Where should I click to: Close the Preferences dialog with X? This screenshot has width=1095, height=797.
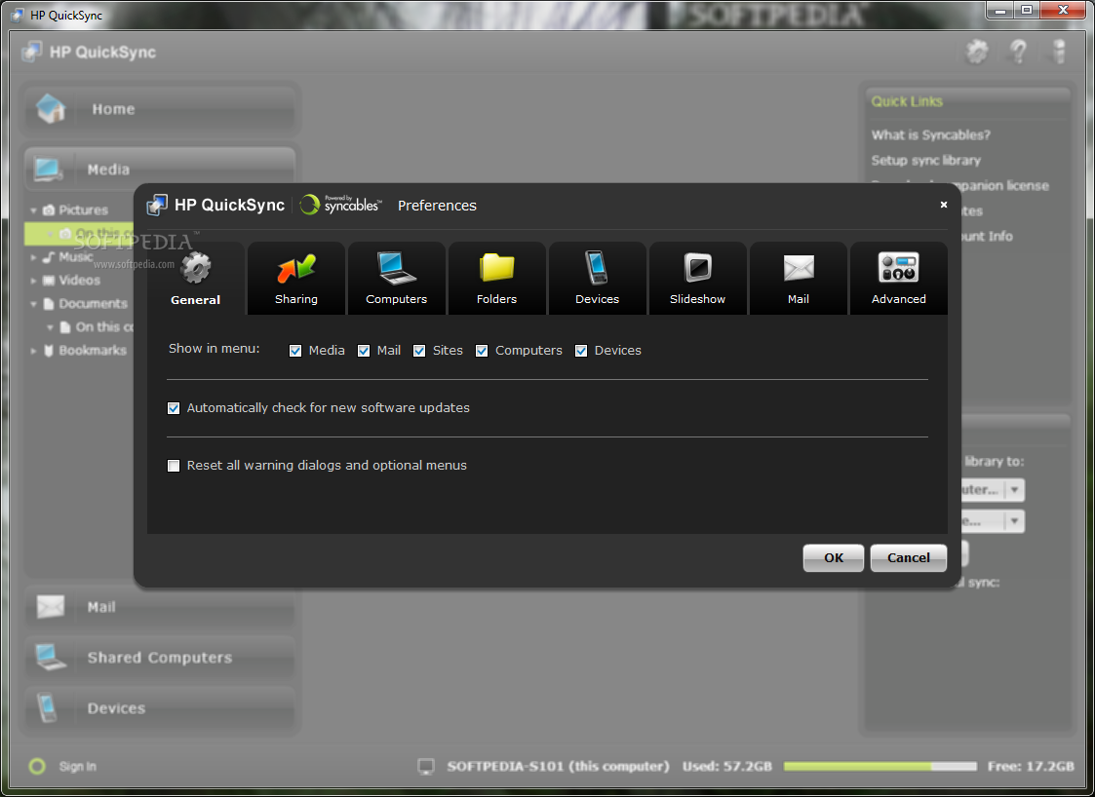(944, 205)
